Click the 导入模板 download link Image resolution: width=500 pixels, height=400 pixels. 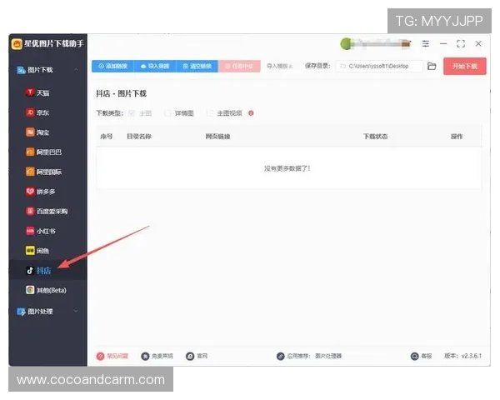click(280, 66)
